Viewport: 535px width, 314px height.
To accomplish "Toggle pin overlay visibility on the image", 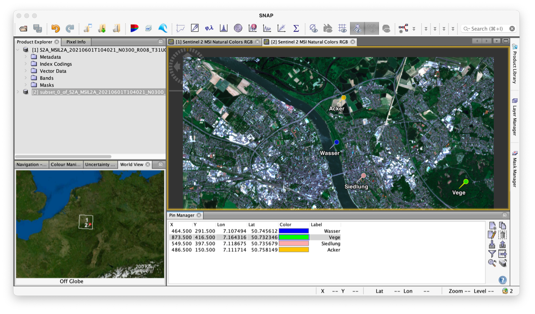I will (x=357, y=28).
